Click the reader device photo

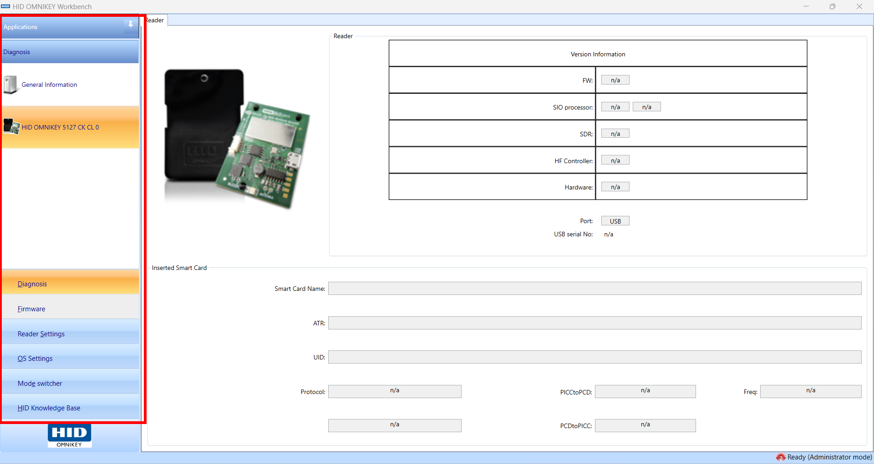(x=237, y=139)
